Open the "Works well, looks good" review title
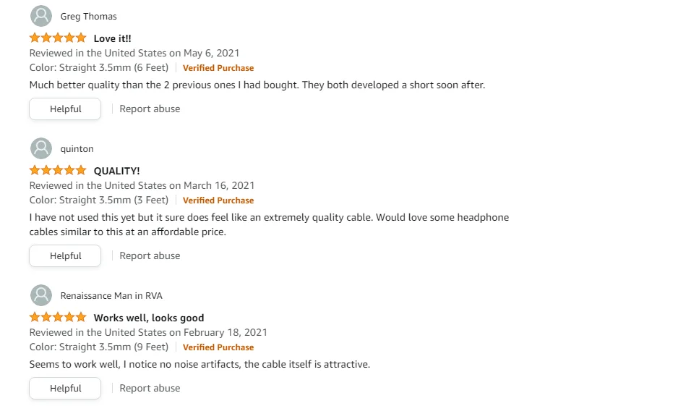This screenshot has width=678, height=406. (149, 318)
